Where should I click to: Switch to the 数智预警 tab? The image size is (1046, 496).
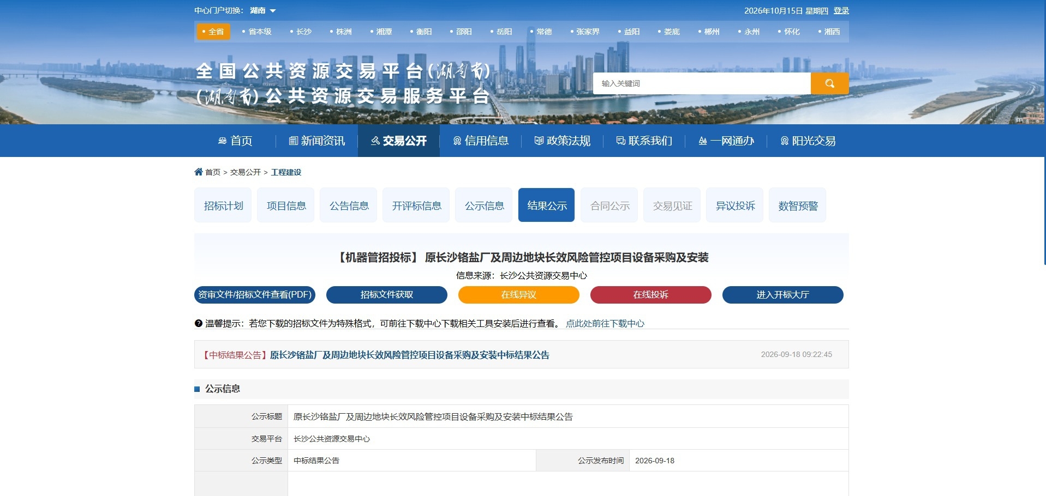coord(798,205)
